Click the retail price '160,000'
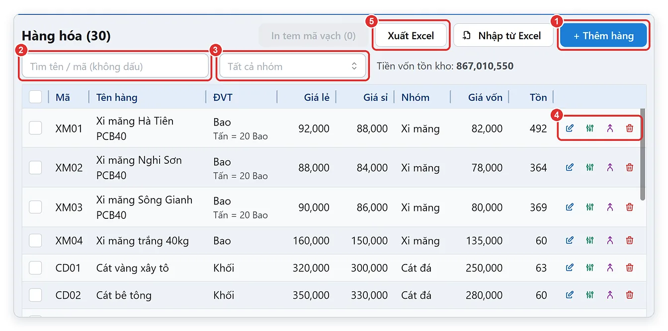 pyautogui.click(x=311, y=241)
